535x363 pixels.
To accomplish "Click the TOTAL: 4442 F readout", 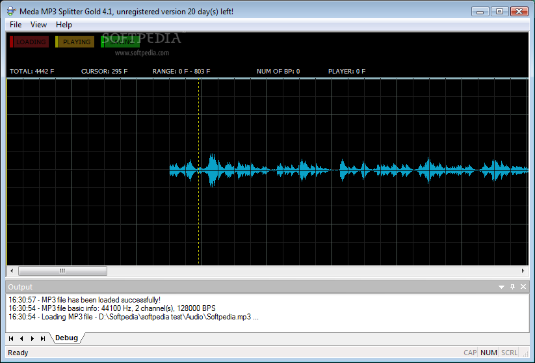I will point(32,72).
